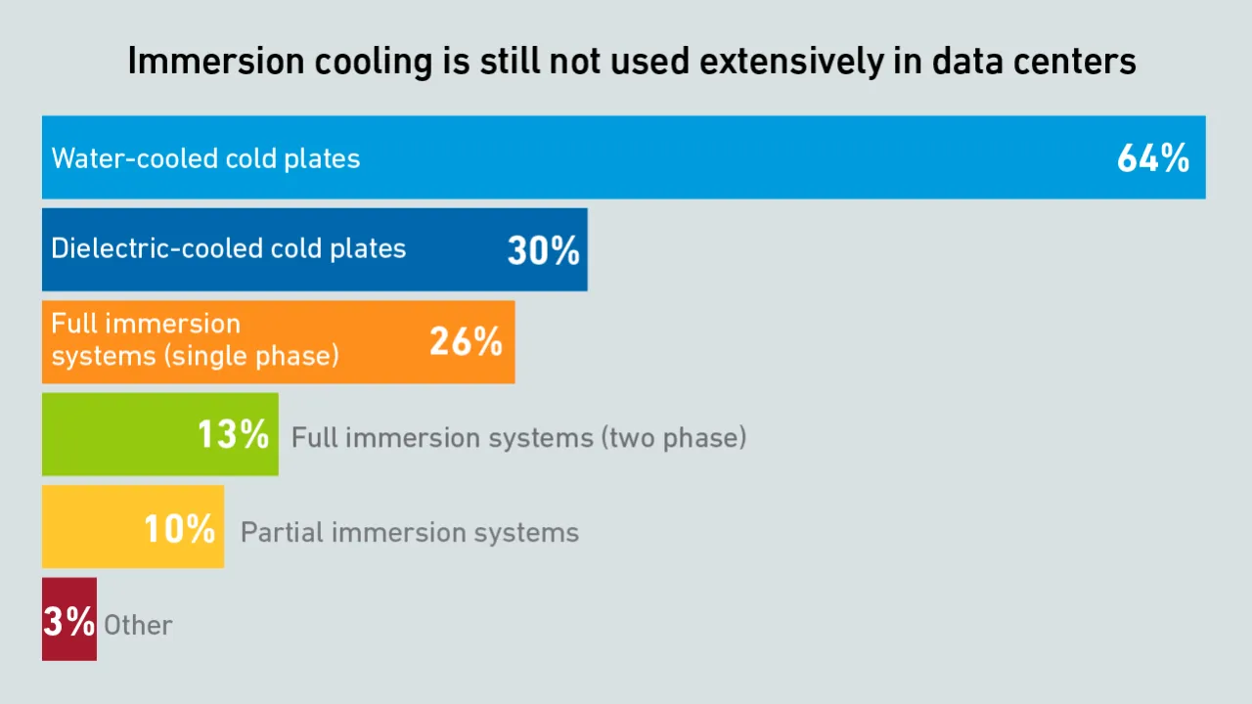1252x704 pixels.
Task: Click the 10% value
Action: 179,529
